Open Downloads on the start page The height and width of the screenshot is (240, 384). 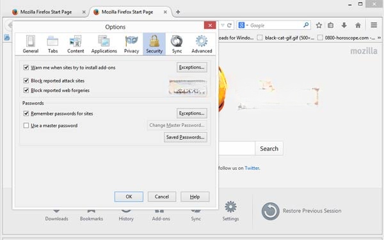coord(56,215)
